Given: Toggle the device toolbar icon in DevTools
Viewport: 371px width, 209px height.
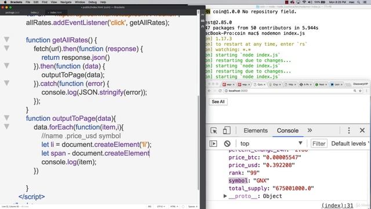Looking at the screenshot, I should click(x=227, y=130).
